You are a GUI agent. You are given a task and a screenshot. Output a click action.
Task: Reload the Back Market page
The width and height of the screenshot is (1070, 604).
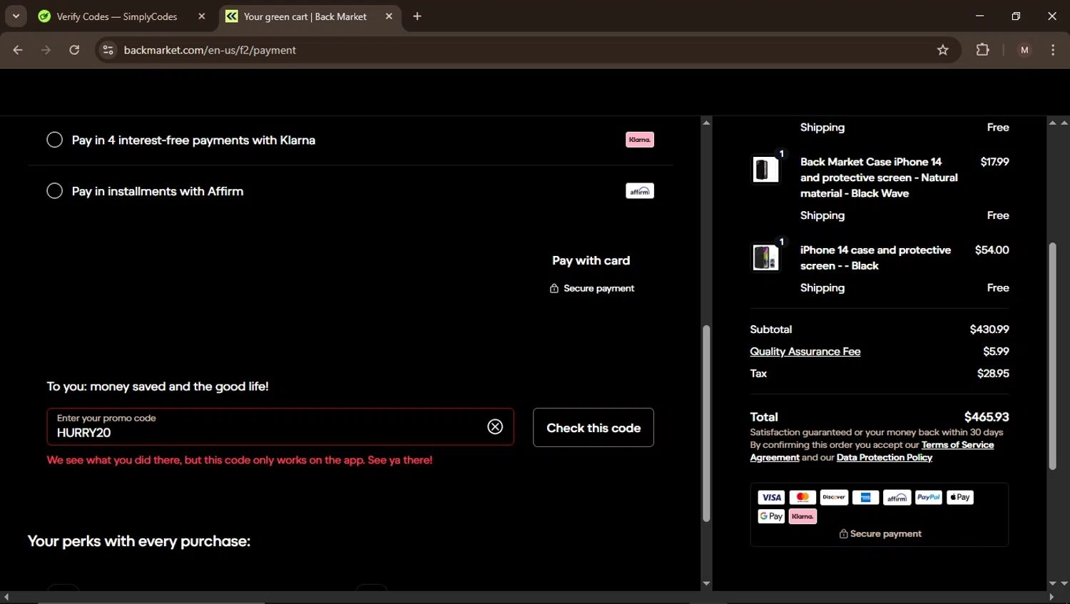[x=74, y=50]
